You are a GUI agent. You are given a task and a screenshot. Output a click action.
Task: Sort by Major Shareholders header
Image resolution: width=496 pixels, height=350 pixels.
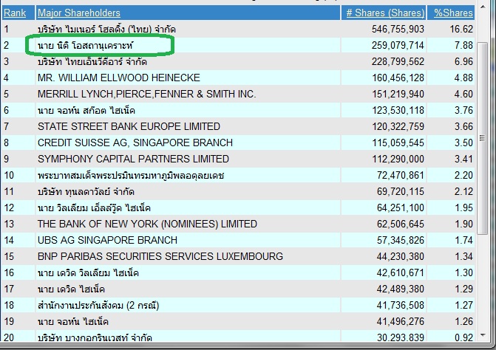pyautogui.click(x=79, y=13)
